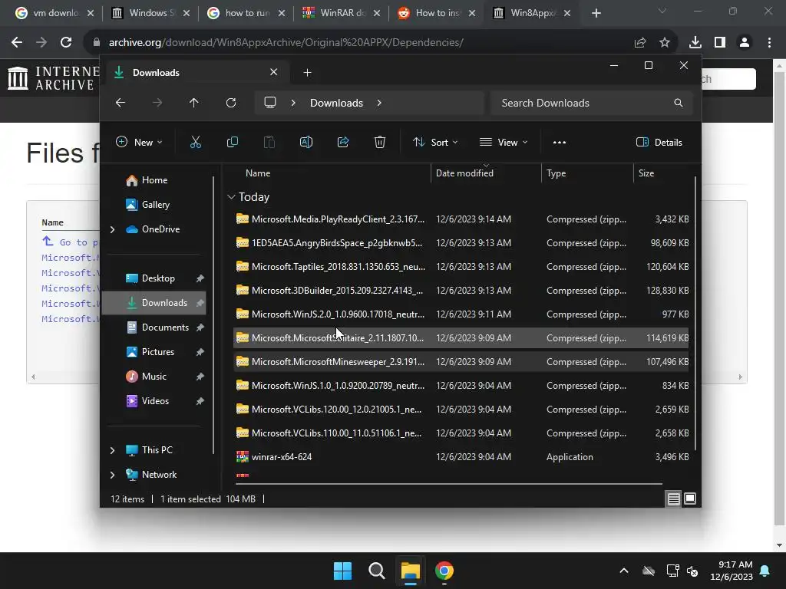Image resolution: width=786 pixels, height=589 pixels.
Task: Switch to the details list view icon
Action: [673, 499]
